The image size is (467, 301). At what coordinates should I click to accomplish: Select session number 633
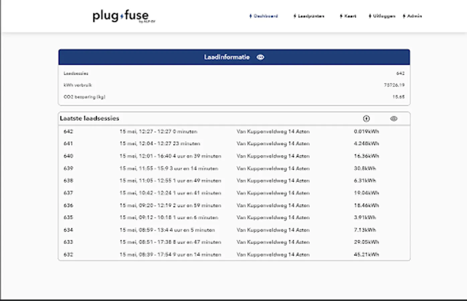pyautogui.click(x=68, y=242)
